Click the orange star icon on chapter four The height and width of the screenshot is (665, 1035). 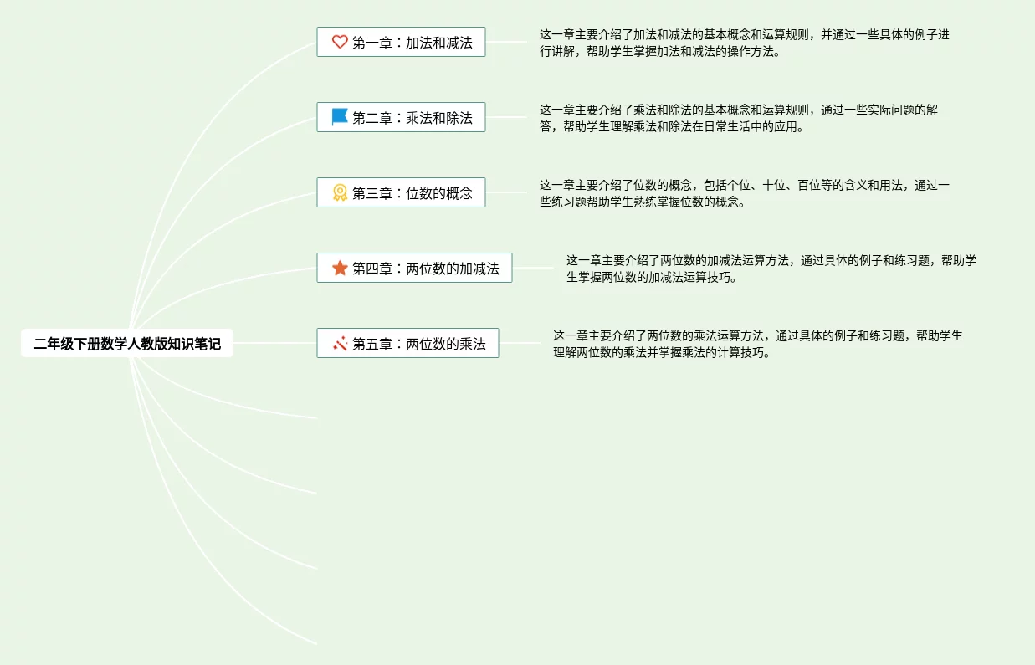click(340, 268)
